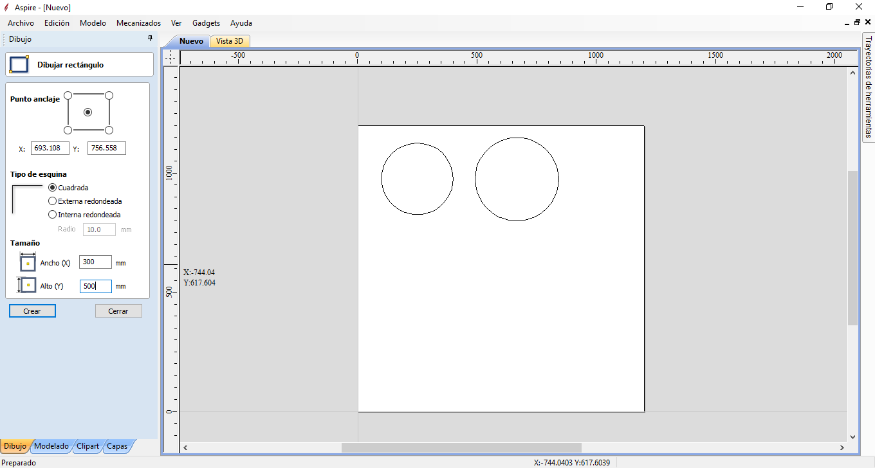Minimize the inner Nuevo document window
Image resolution: width=875 pixels, height=468 pixels.
click(x=847, y=22)
